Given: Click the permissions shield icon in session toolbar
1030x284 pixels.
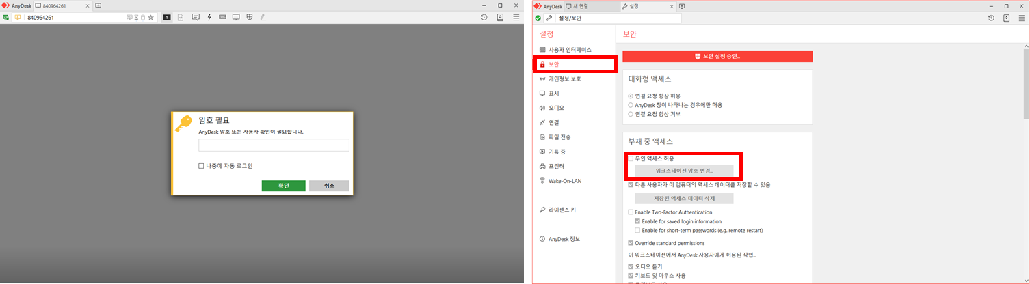Looking at the screenshot, I should (250, 18).
